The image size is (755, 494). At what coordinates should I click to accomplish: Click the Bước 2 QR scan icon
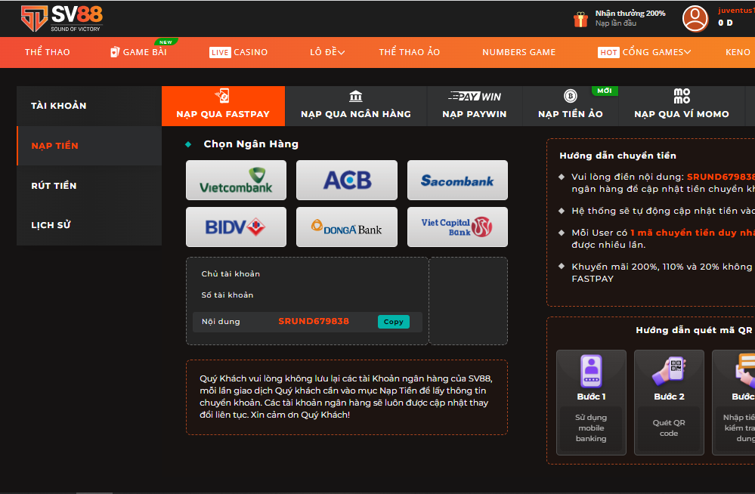(669, 371)
